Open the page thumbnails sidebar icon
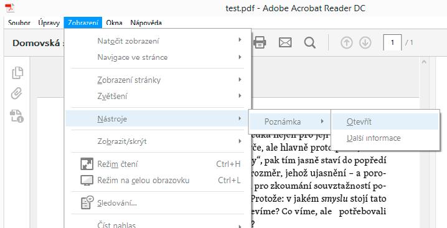The width and height of the screenshot is (447, 228). coord(17,73)
